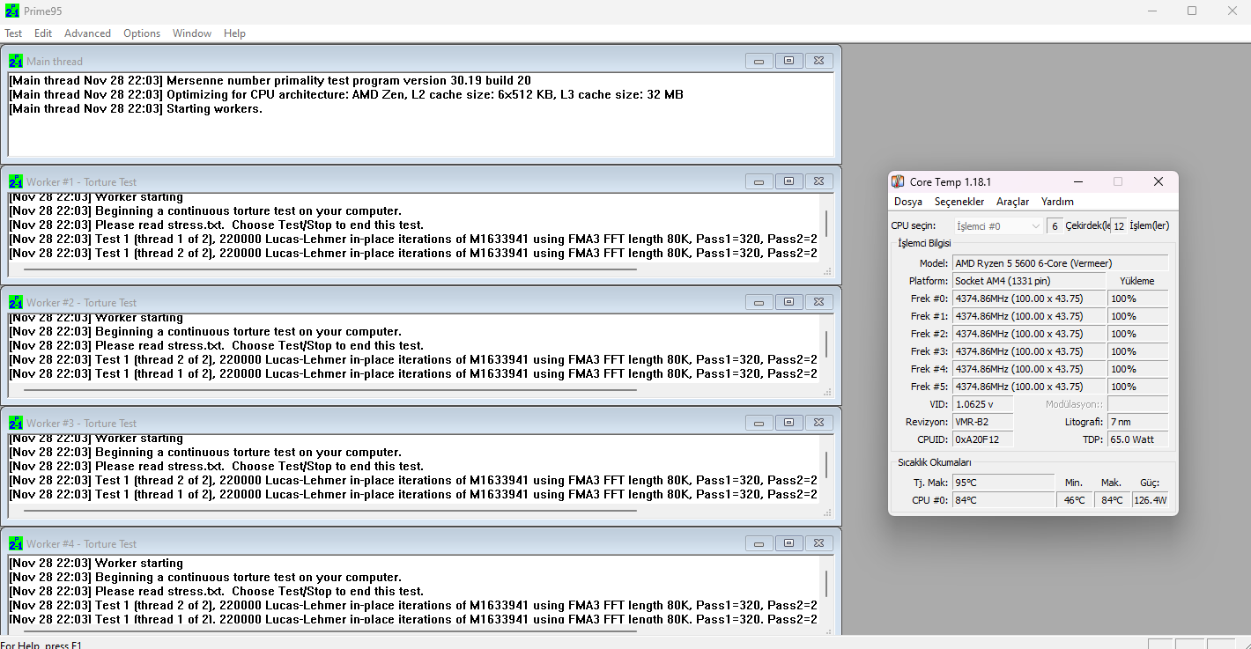This screenshot has height=649, width=1251.
Task: Click the Main thread line 'Starting workers.'
Action: (214, 109)
